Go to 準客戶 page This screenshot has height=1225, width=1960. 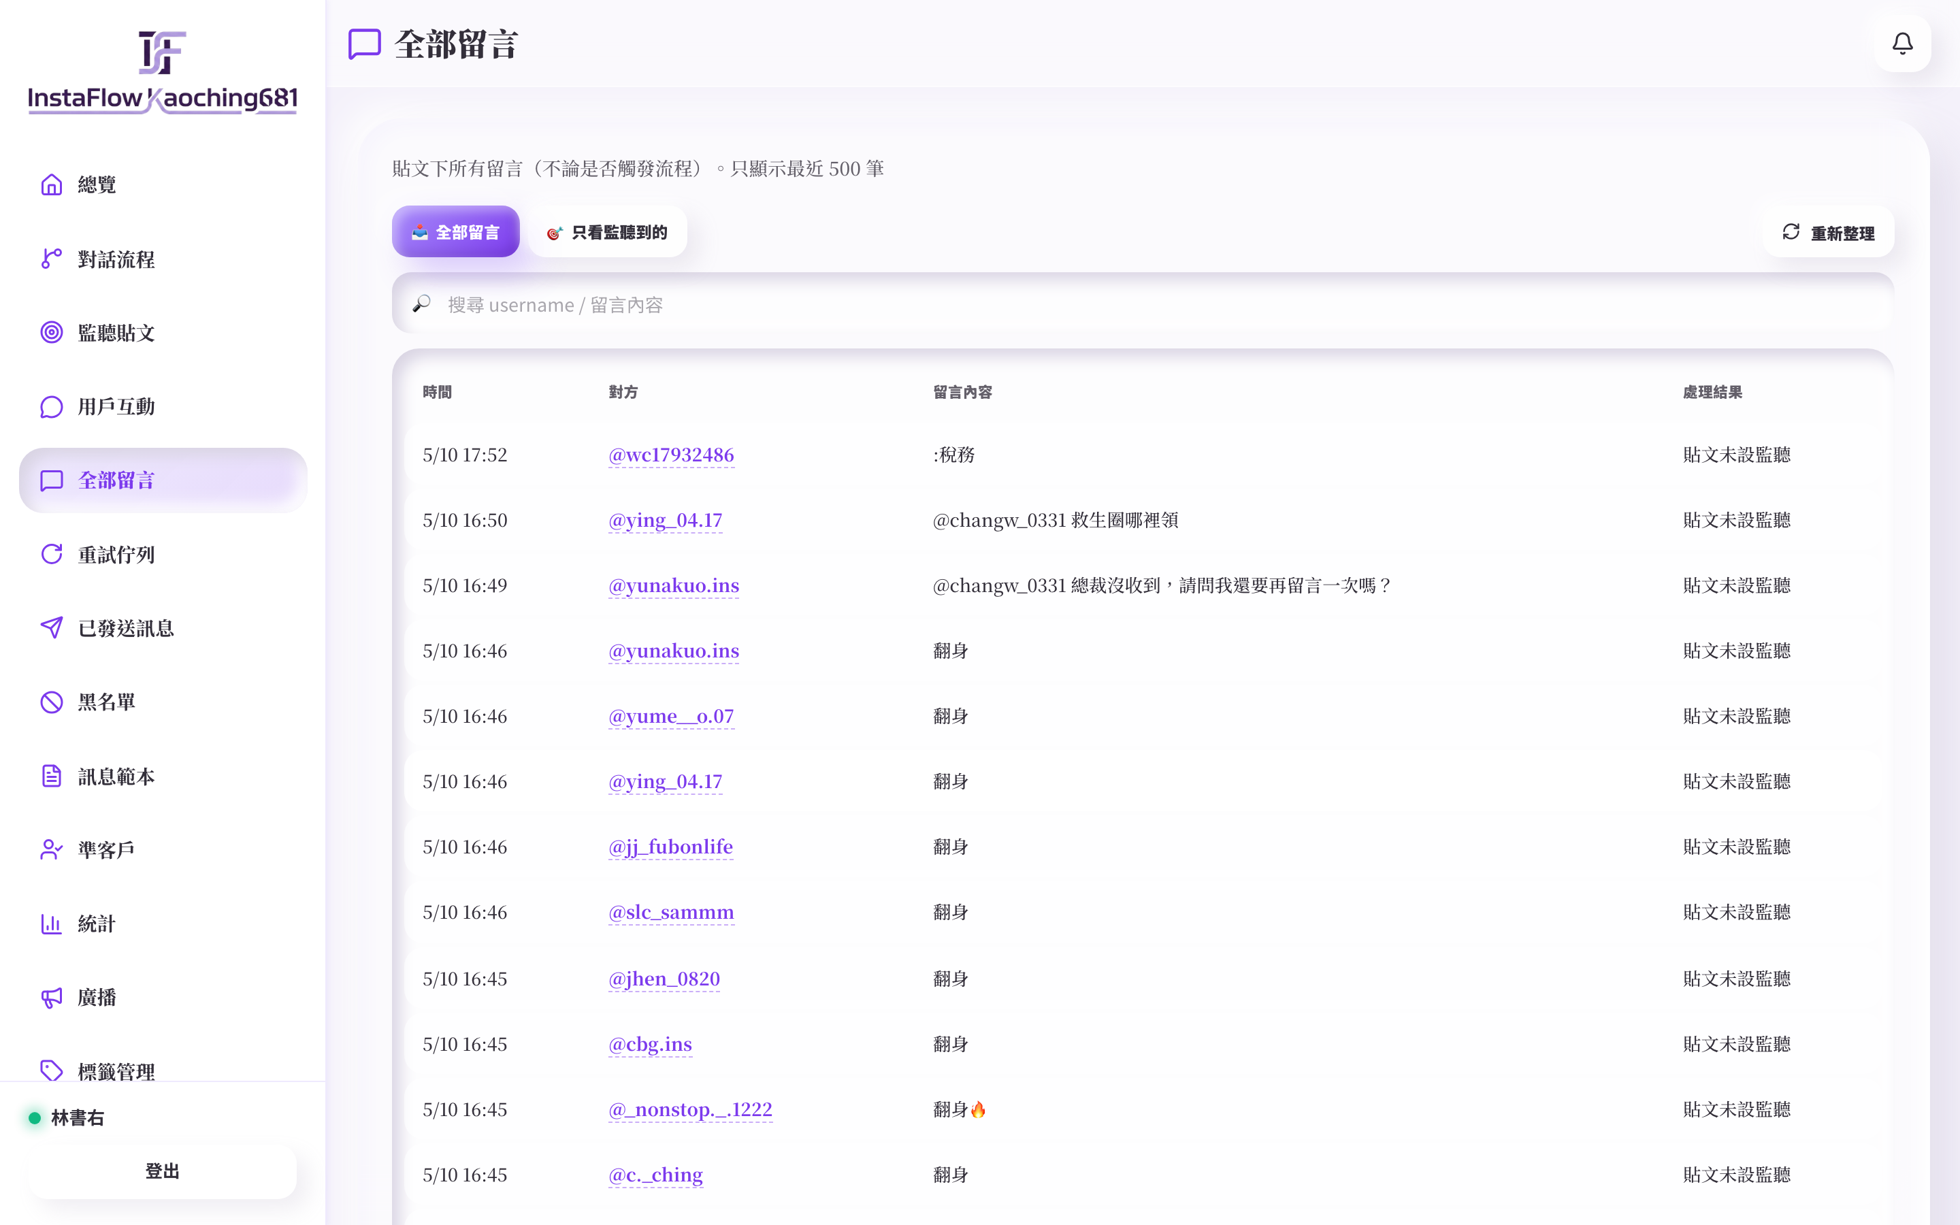point(163,849)
